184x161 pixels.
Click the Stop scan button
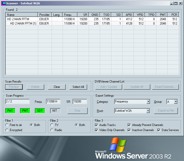(x=77, y=111)
